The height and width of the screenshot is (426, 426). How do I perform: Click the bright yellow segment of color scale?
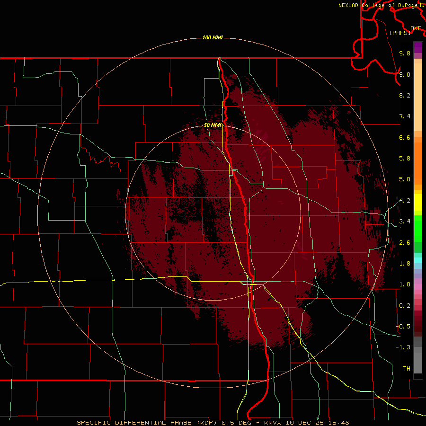(418, 203)
